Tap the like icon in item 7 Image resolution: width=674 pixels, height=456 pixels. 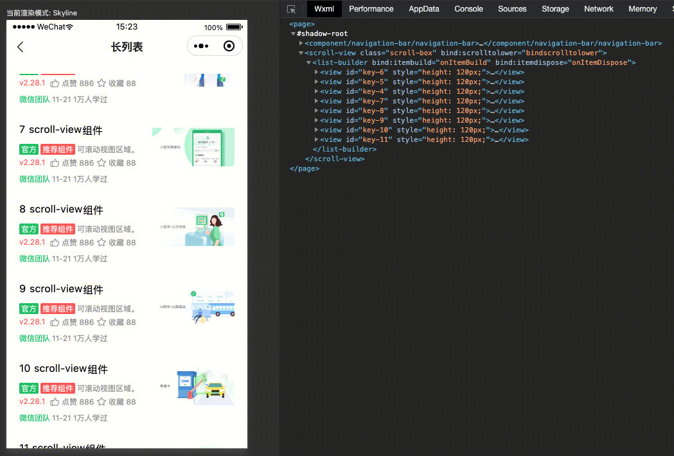point(55,163)
